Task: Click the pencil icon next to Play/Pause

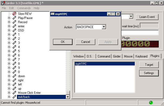Action: [14, 18]
